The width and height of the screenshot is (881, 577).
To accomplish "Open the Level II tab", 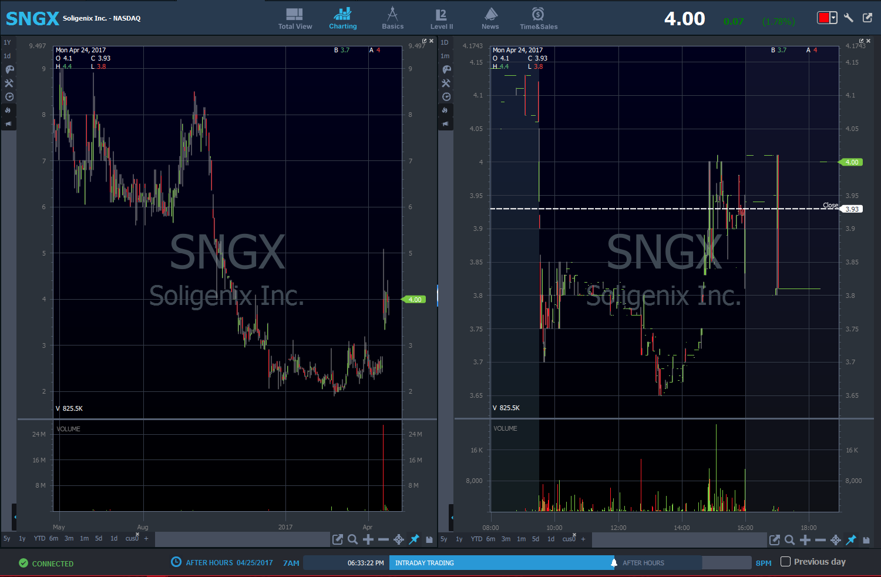I will tap(442, 18).
